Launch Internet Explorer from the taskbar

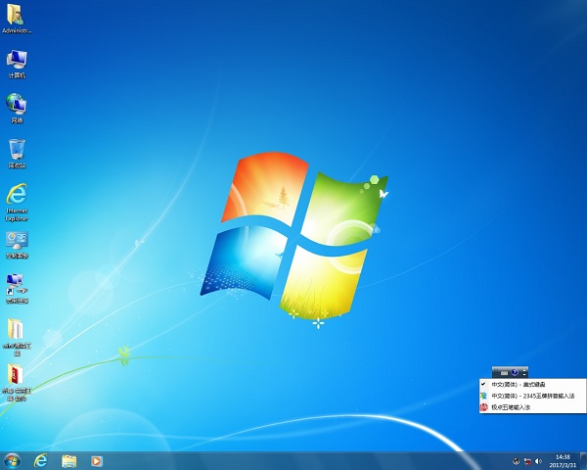(x=41, y=460)
